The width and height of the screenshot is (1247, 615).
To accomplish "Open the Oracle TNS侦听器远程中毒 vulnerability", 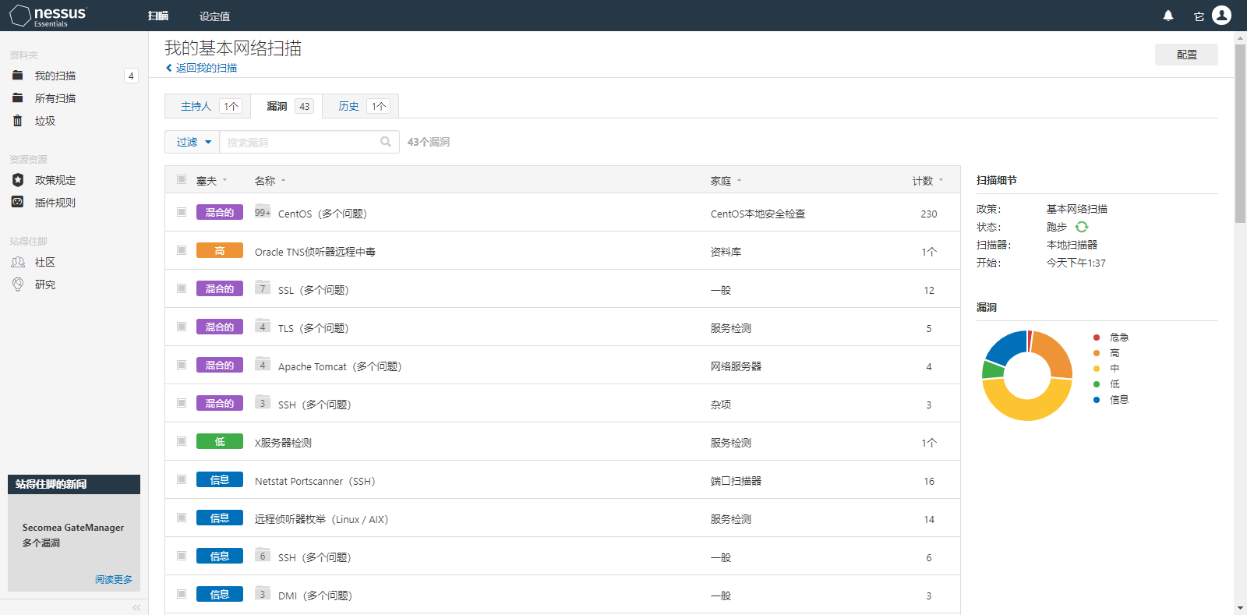I will point(315,252).
